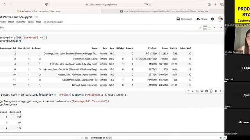Click the translate icon in address bar

146,4
